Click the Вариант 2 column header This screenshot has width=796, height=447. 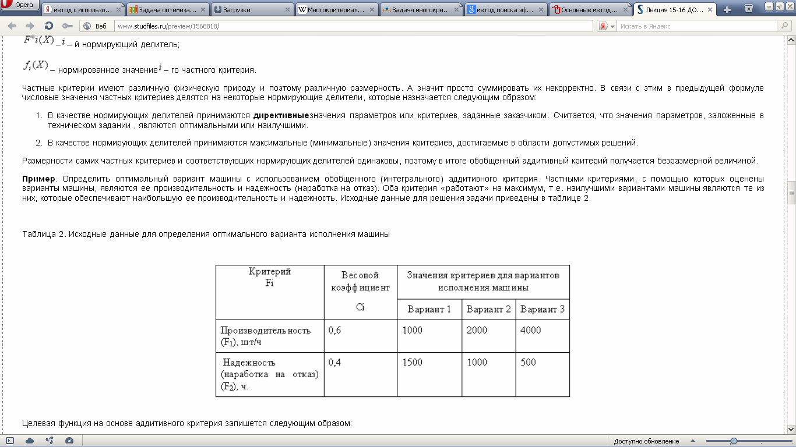click(x=488, y=309)
